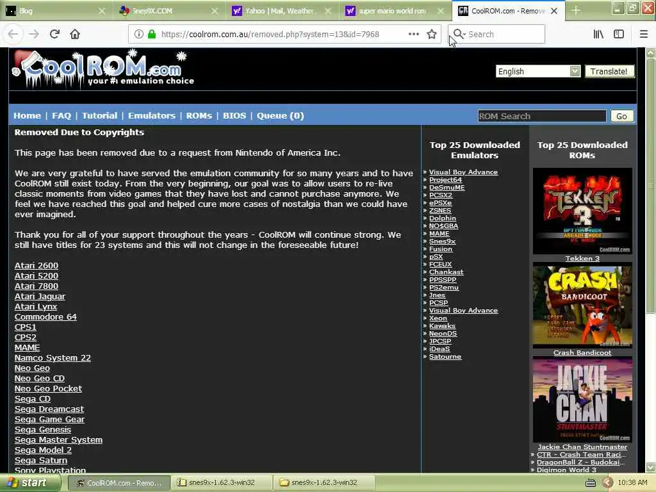Close the Snes9X.COM tab
Viewport: 656px width, 492px height.
(x=215, y=11)
